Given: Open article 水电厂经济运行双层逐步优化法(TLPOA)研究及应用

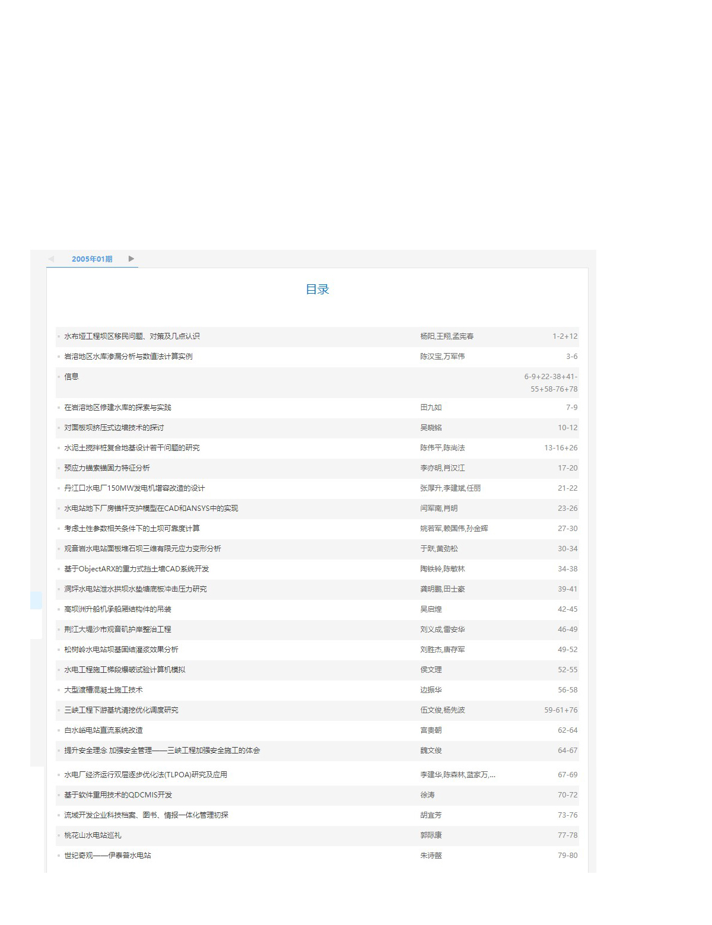Looking at the screenshot, I should coord(145,775).
